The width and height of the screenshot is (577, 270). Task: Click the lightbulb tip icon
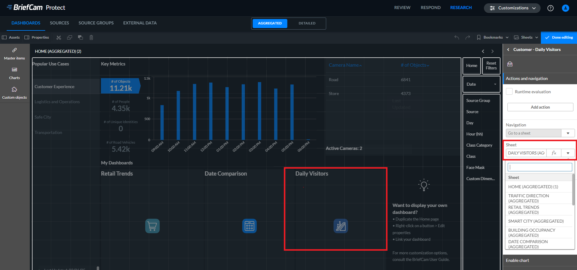(424, 185)
